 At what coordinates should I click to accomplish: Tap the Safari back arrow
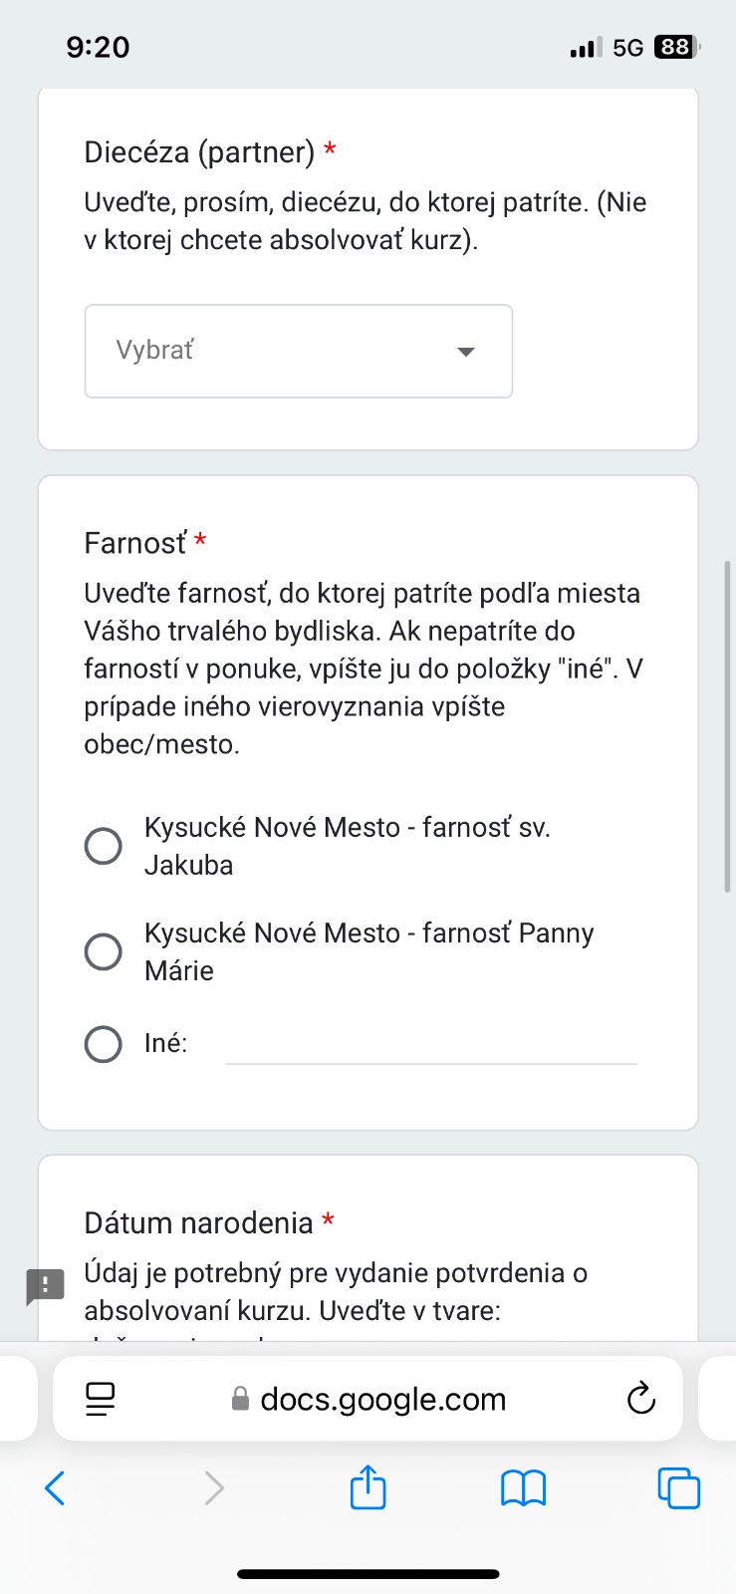(56, 1488)
